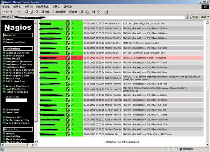Click the Forward arrow toolbar button
This screenshot has height=152, width=210.
point(19,12)
